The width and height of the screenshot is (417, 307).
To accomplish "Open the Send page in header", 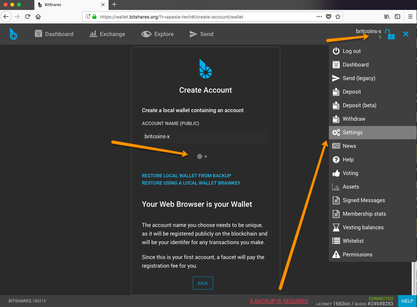I will 201,34.
